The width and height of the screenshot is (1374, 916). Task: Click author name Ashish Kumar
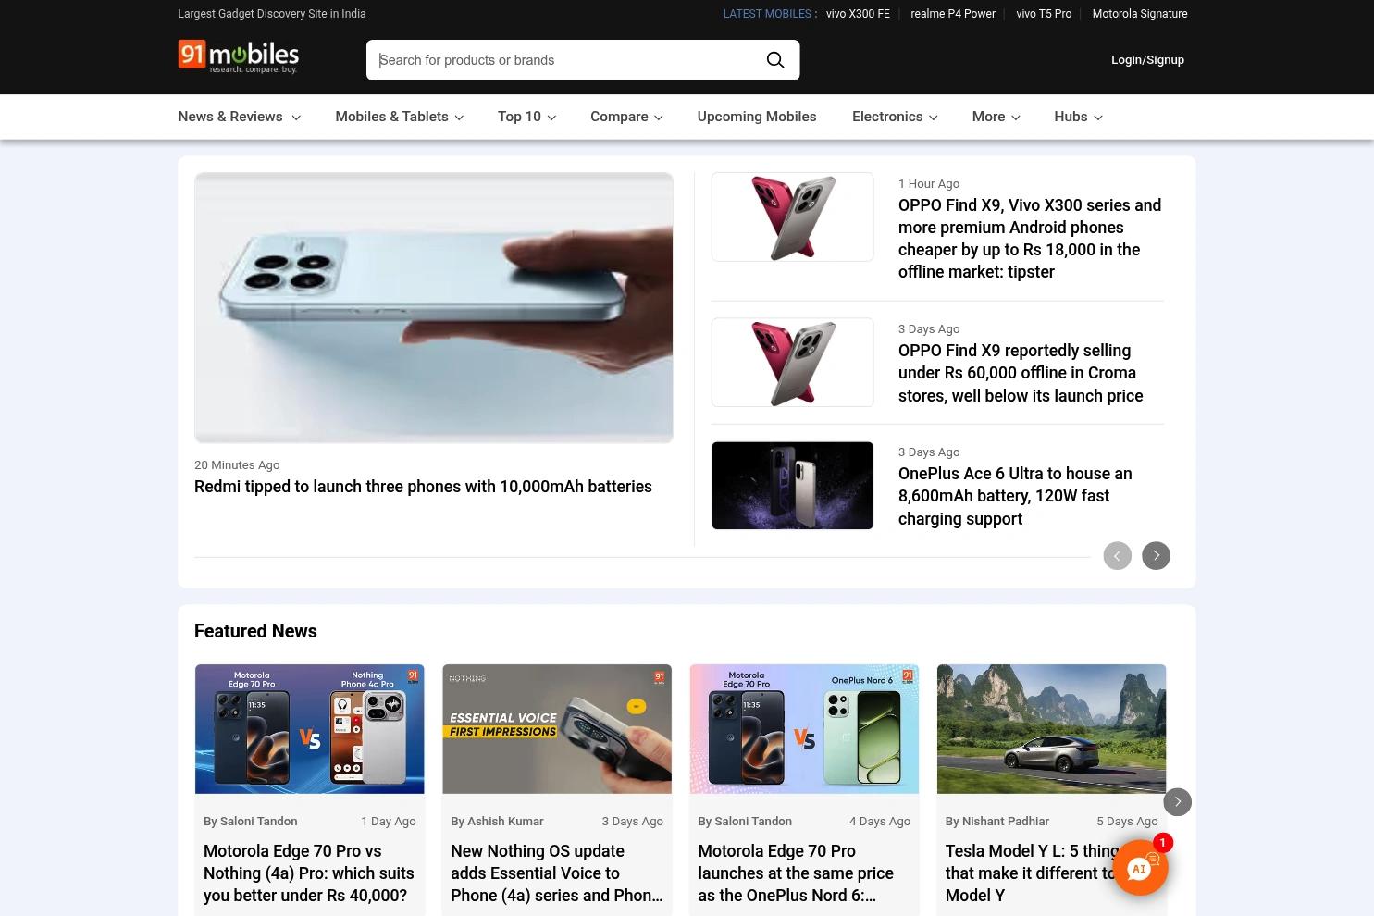(505, 822)
